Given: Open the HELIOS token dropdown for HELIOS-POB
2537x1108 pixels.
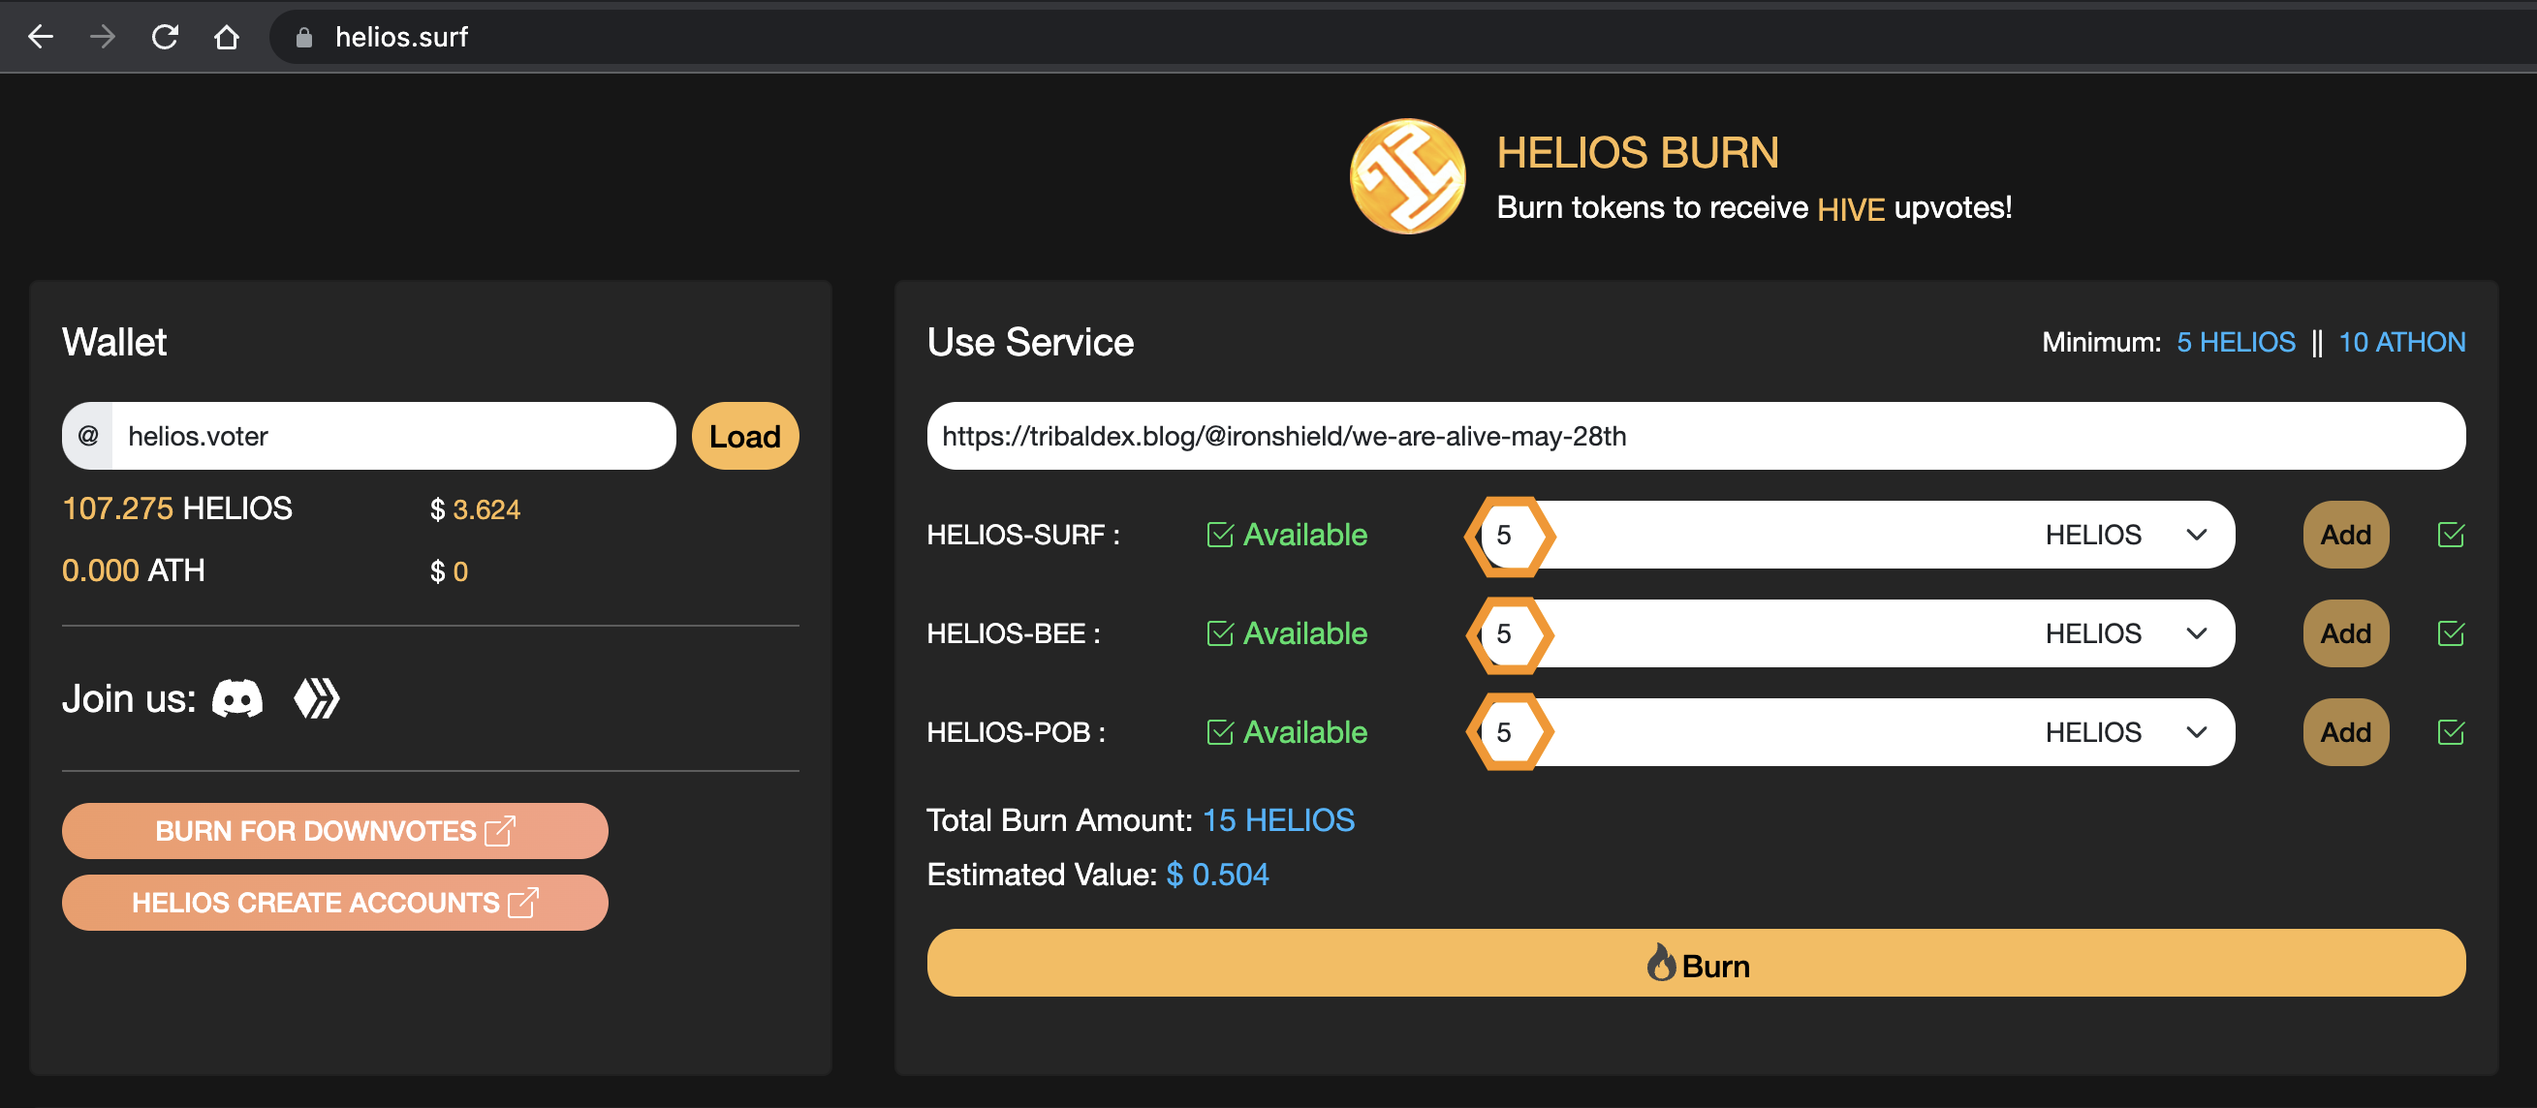Looking at the screenshot, I should click(2125, 731).
